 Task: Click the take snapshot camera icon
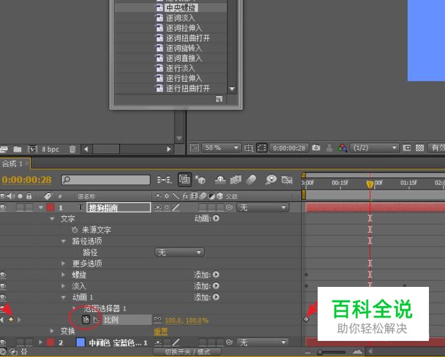[x=316, y=148]
